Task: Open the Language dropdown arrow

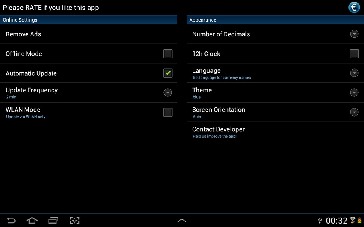Action: [354, 73]
